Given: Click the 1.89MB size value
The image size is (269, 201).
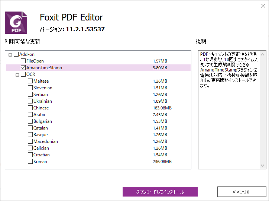Looking at the screenshot, I should coord(160,101).
